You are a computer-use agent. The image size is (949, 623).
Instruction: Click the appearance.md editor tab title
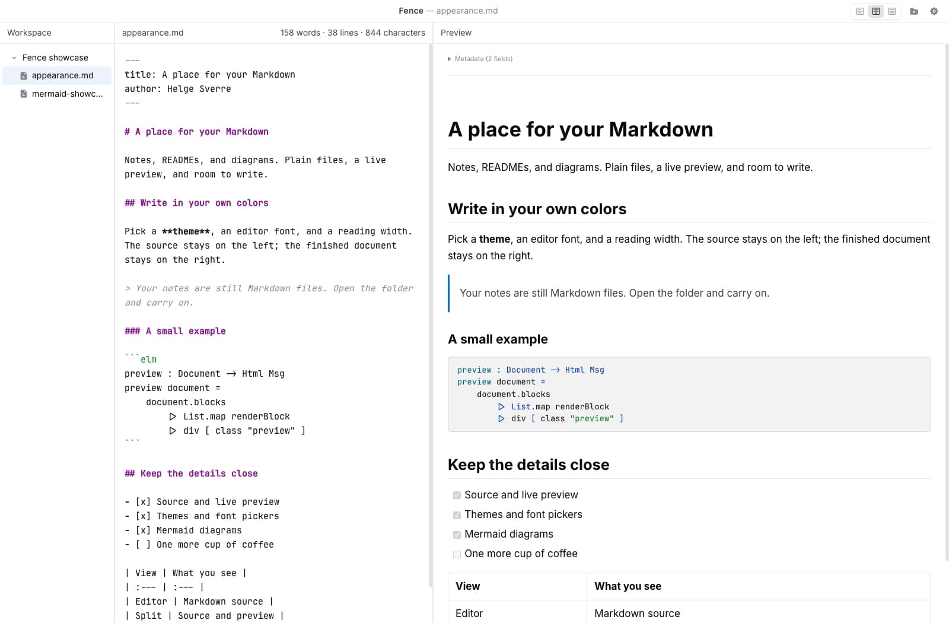(152, 33)
